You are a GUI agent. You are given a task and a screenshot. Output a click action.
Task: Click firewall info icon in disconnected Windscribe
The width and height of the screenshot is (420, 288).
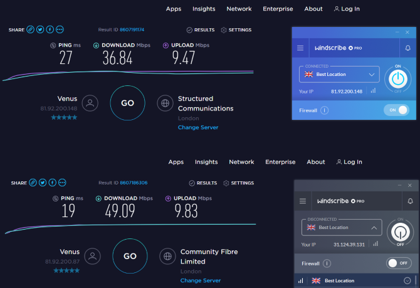[327, 264]
